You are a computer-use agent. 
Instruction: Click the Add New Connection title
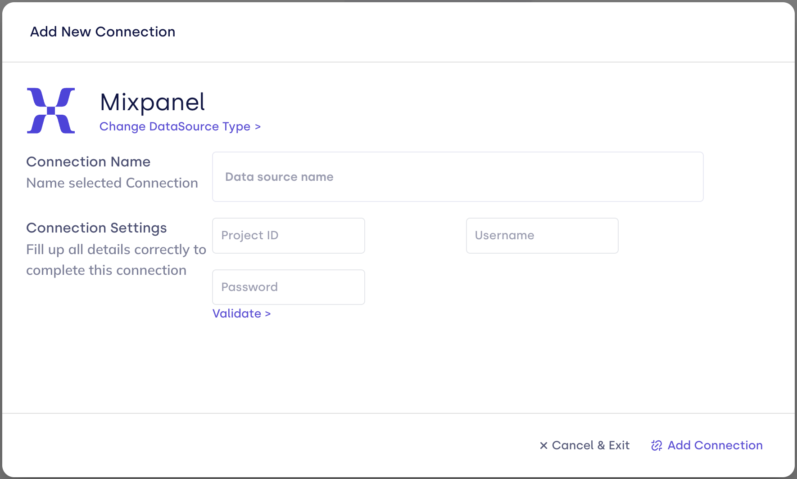103,32
